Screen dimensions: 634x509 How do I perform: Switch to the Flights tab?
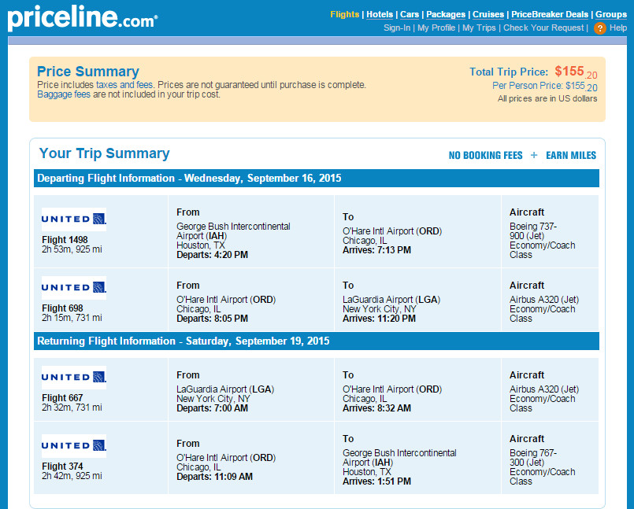point(343,14)
